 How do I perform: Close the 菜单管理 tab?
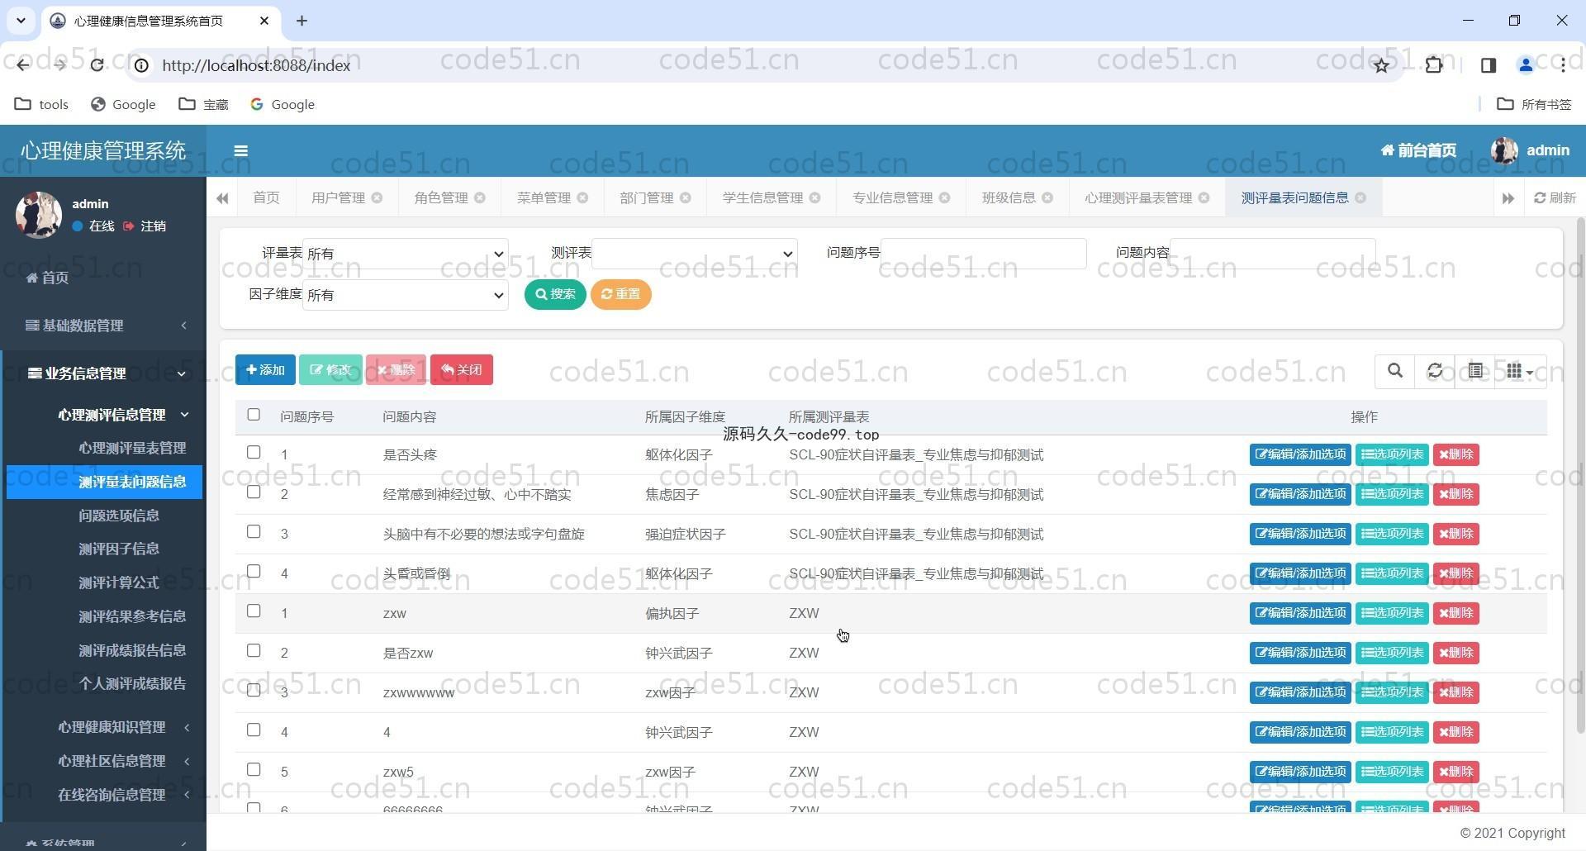pyautogui.click(x=582, y=197)
